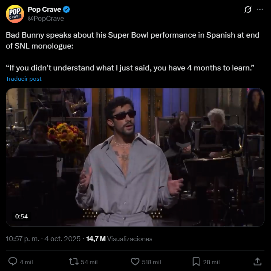
Task: Share the post via upload arrow icon
Action: tap(257, 262)
